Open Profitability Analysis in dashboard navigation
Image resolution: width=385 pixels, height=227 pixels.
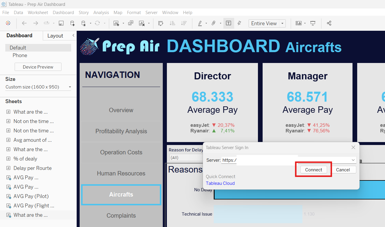click(x=121, y=131)
